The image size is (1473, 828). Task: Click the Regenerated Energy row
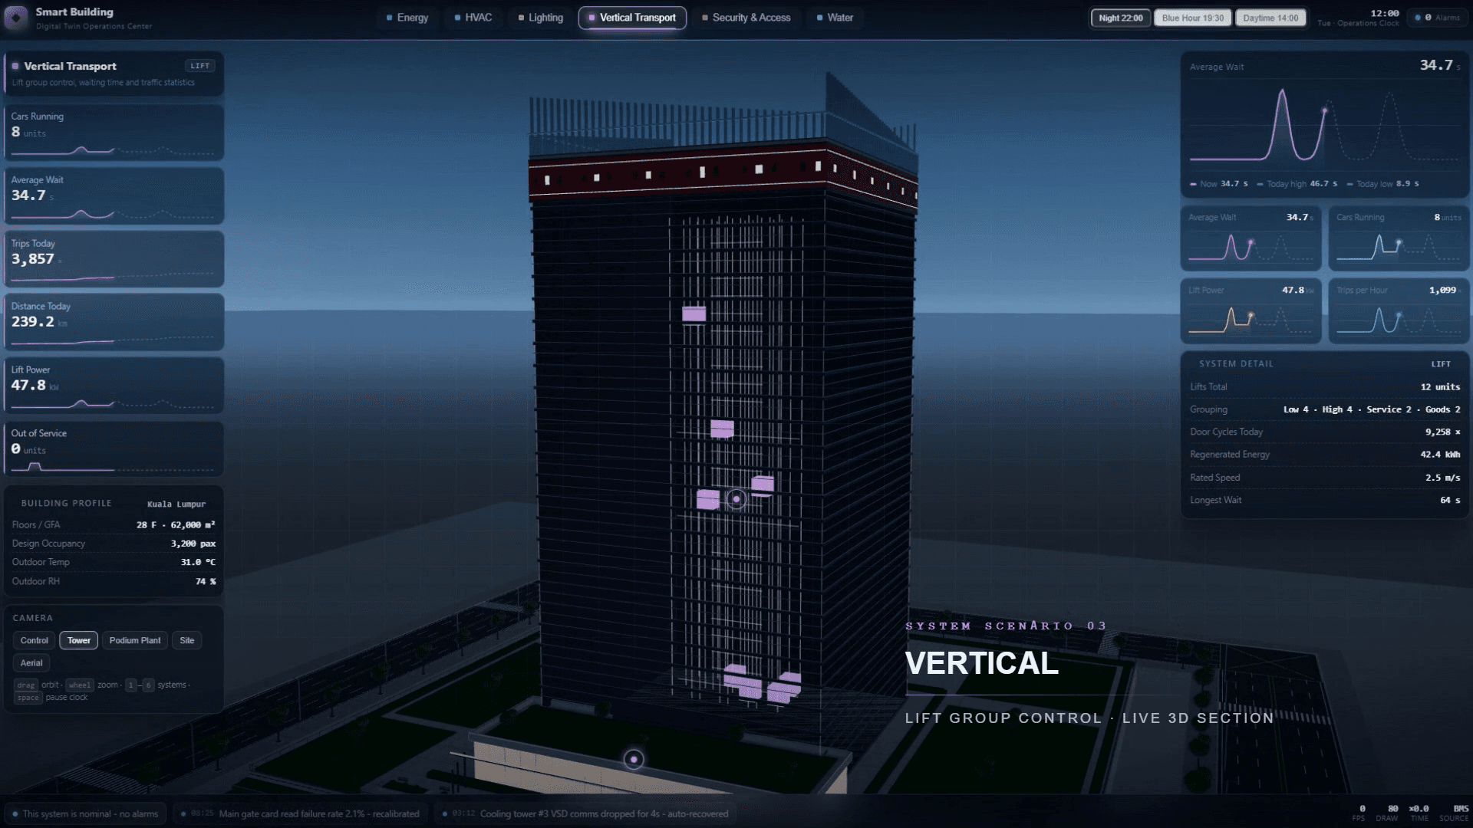coord(1325,455)
